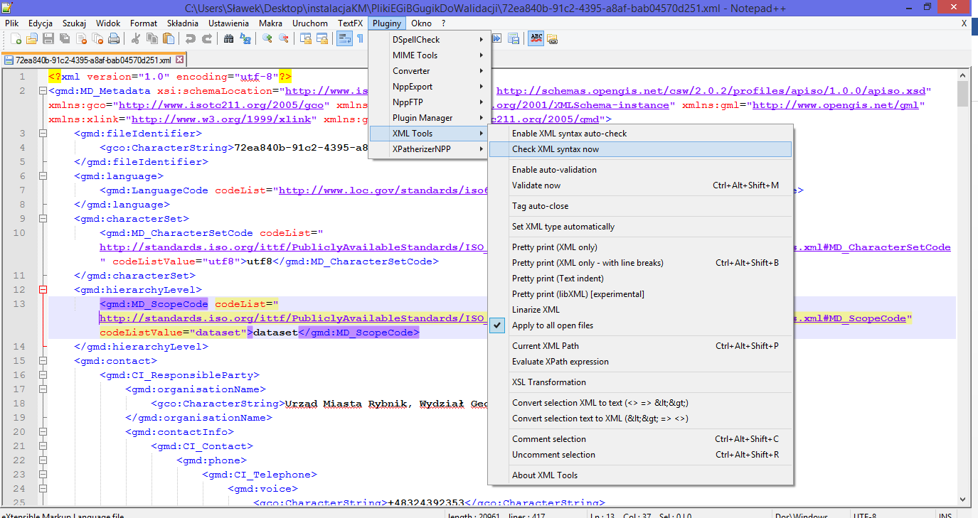The height and width of the screenshot is (518, 978).
Task: Choose Validate now entry
Action: click(640, 185)
